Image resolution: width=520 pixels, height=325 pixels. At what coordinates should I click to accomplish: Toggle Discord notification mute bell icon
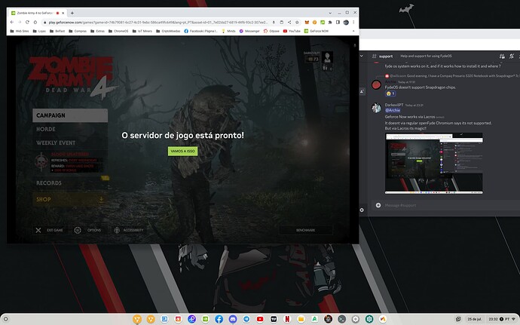point(512,56)
